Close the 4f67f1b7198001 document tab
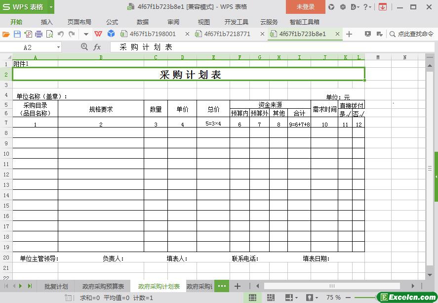This screenshot has width=438, height=303. coord(187,34)
